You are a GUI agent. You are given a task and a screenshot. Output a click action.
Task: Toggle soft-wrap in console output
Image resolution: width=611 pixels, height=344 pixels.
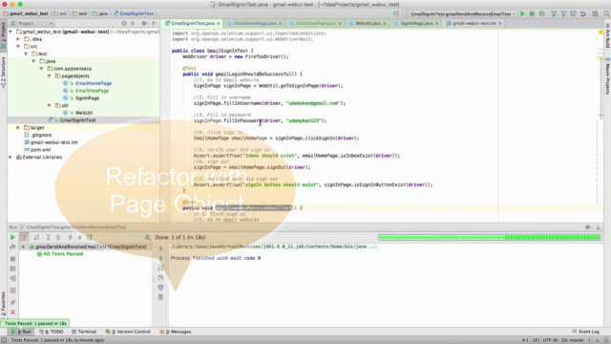coord(160,268)
